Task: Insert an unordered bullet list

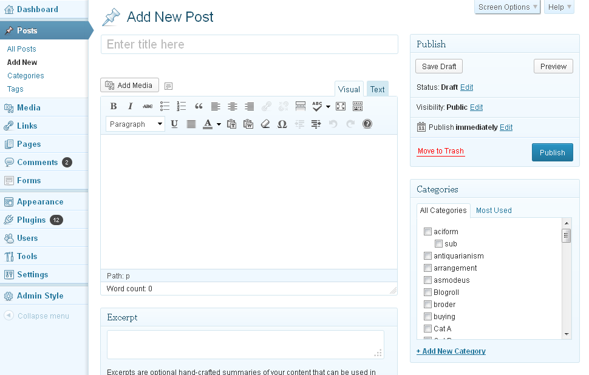Action: click(x=165, y=106)
